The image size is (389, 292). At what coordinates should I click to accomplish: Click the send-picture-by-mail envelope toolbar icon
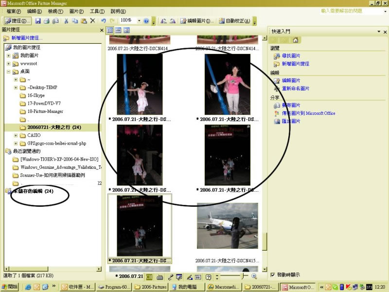coord(55,21)
